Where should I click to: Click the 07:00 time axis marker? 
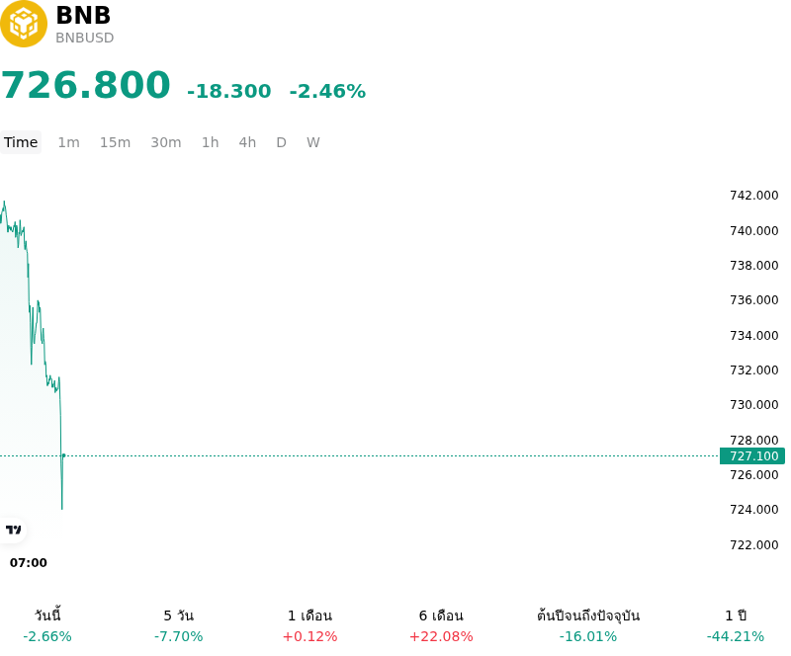29,563
